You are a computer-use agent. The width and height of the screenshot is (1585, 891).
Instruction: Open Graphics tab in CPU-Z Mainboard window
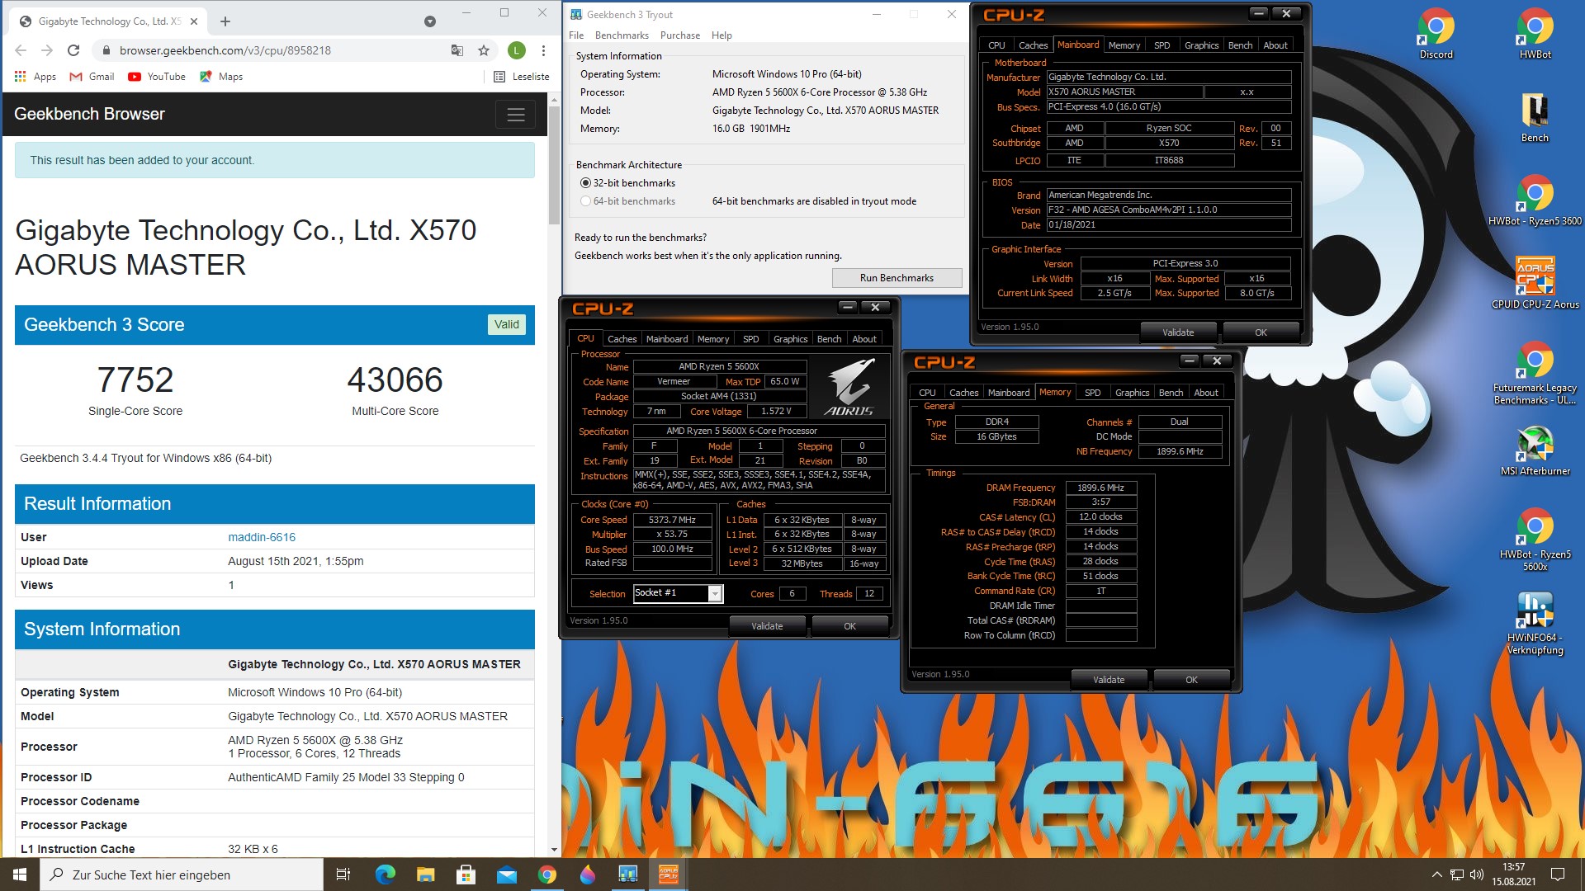pos(1201,45)
